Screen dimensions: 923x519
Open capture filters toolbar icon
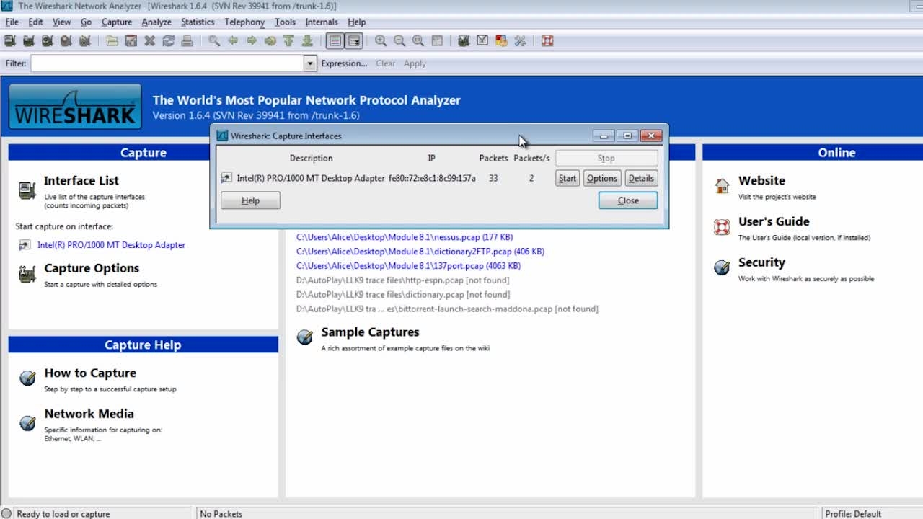464,41
